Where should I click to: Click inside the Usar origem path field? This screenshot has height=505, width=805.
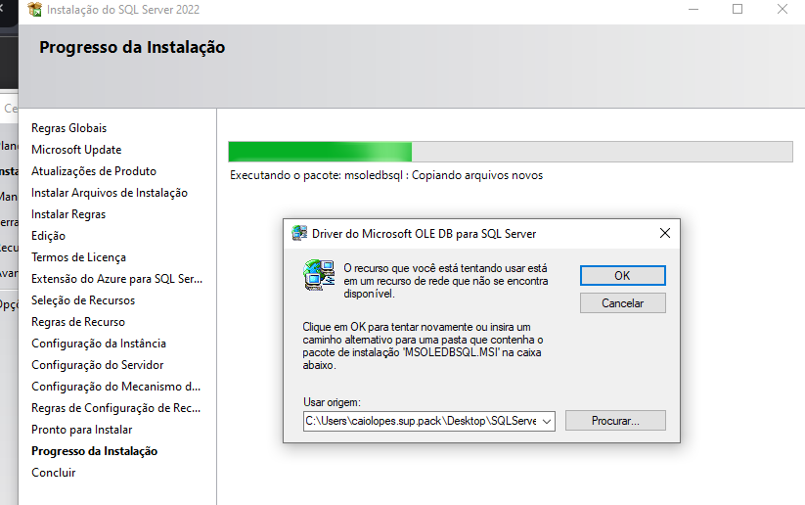(421, 421)
